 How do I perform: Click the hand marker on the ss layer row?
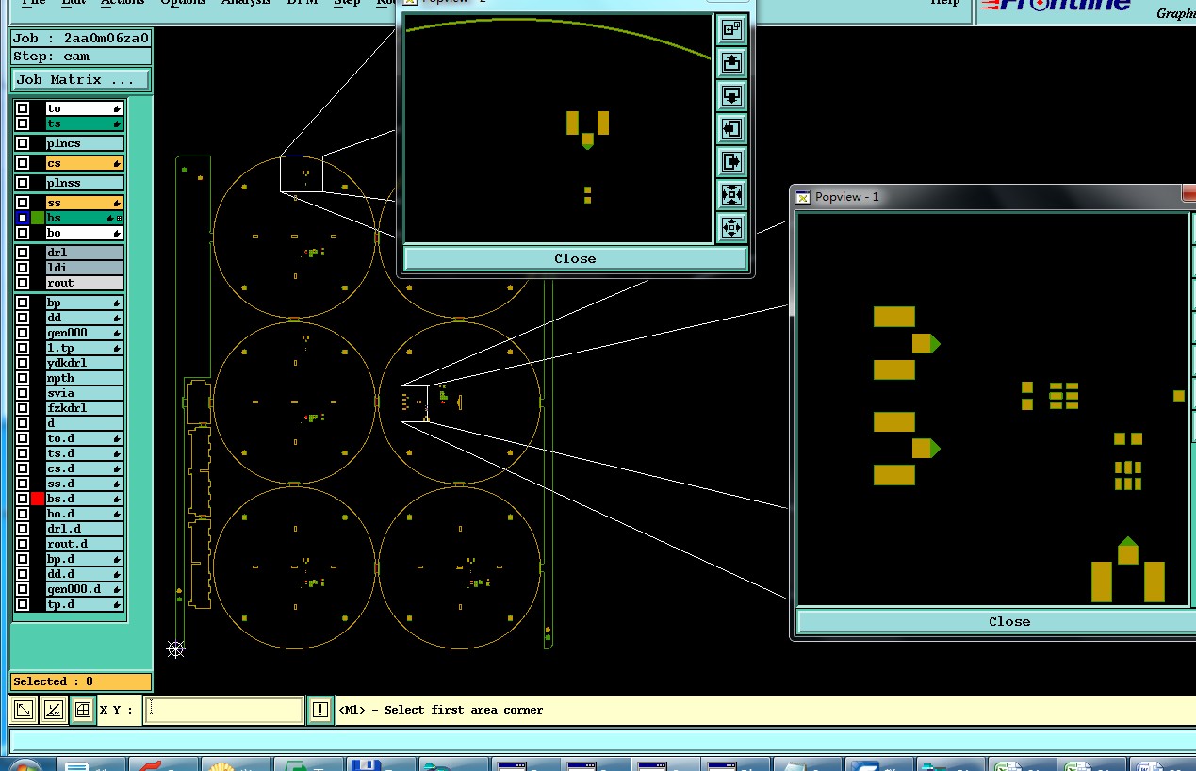[117, 204]
